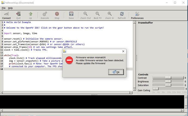Screen dimensions: 188x116
Task: Click the 'sensor.reset()' code line
Action: tap(33, 39)
